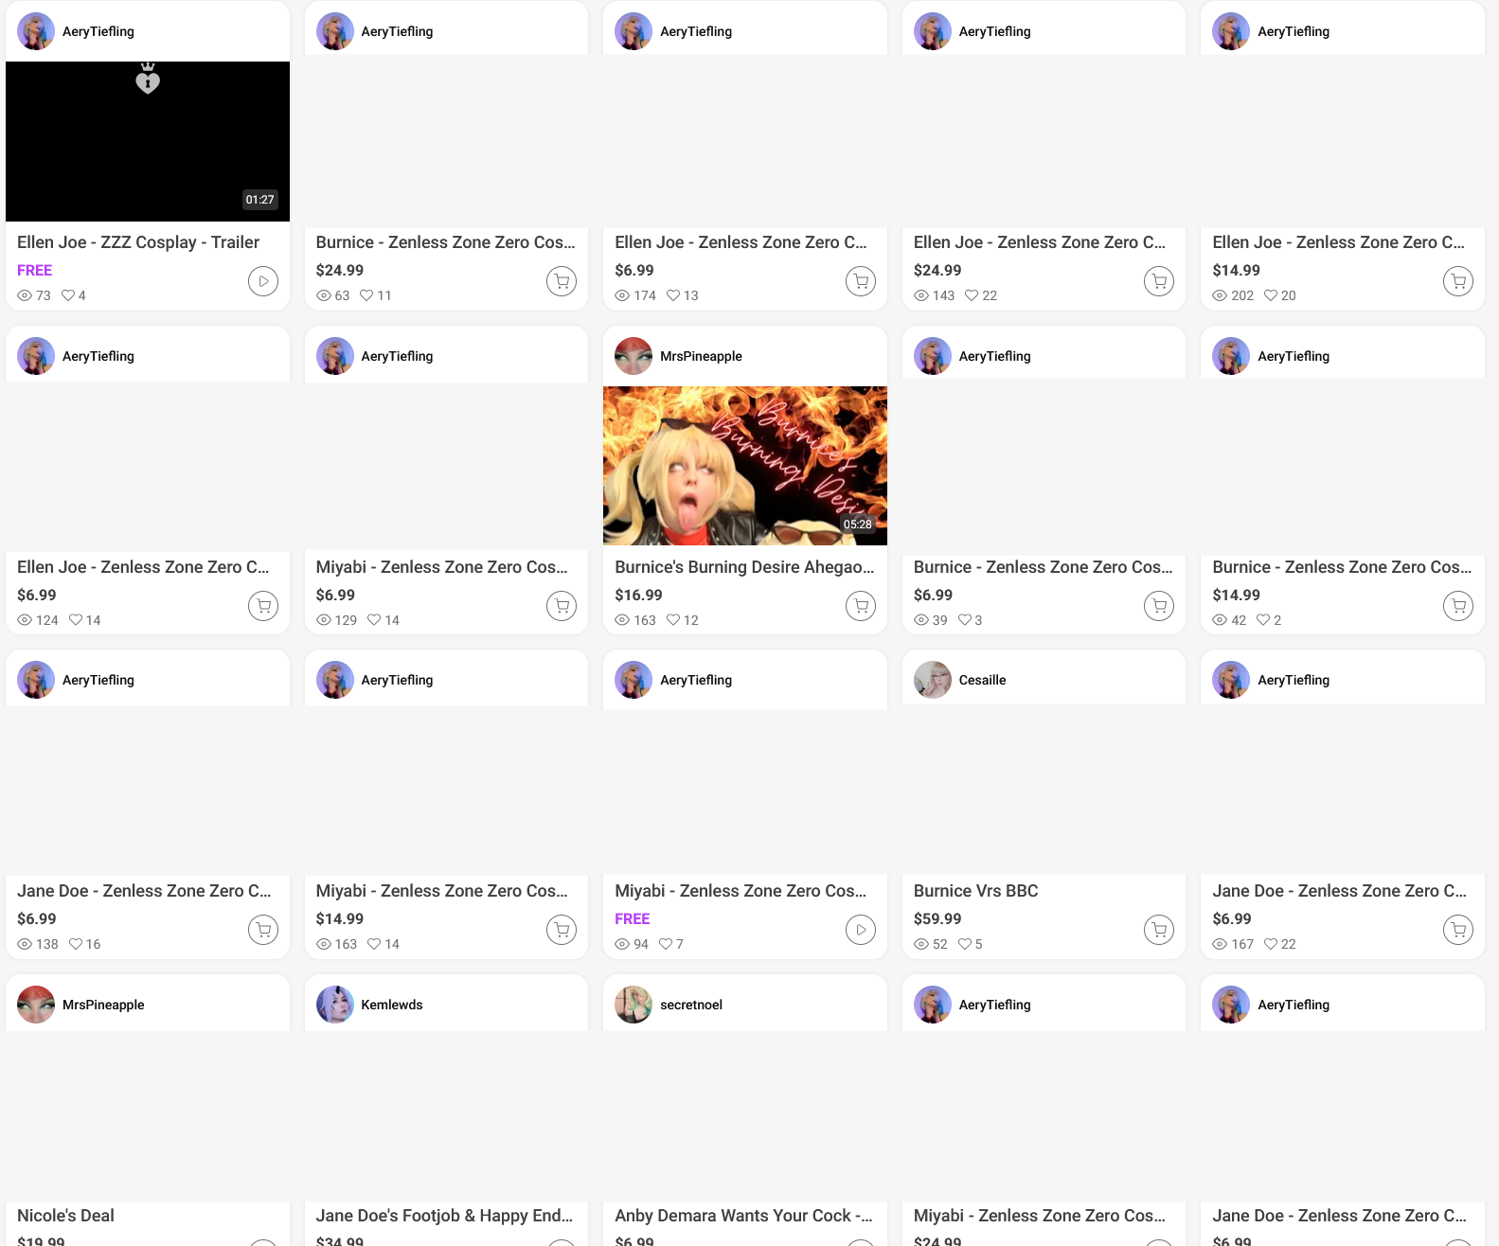Add the $6.99 Burnice video to cart
This screenshot has height=1246, width=1499.
(1159, 606)
